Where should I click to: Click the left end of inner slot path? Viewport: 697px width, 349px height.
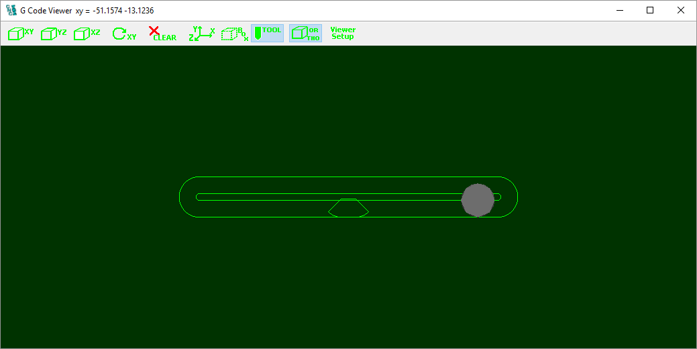(198, 197)
